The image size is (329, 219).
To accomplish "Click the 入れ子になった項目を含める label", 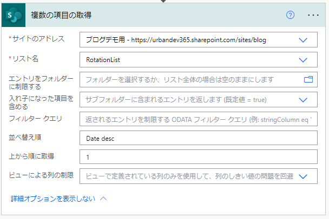I will [41, 102].
